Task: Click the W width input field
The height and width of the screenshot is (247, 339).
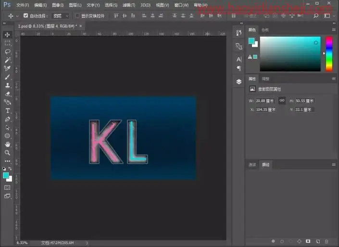Action: (265, 101)
